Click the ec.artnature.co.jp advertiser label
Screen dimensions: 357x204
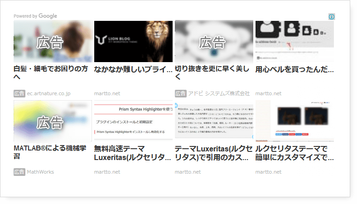[x=48, y=93]
